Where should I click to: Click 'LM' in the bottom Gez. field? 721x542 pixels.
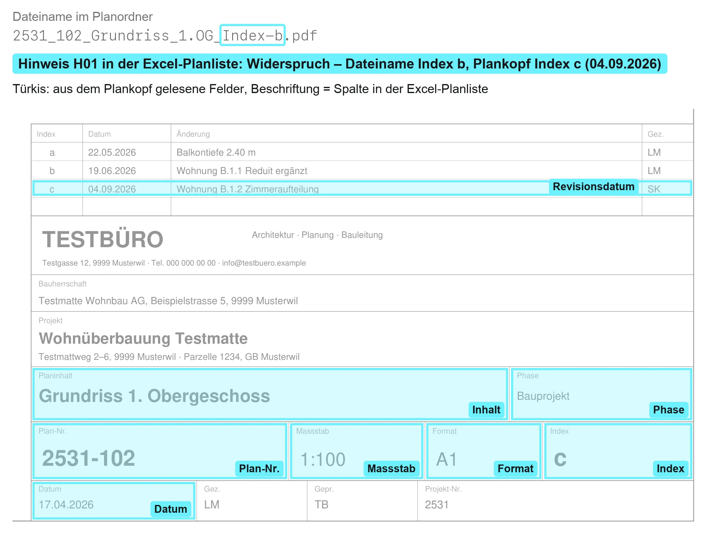[x=212, y=505]
